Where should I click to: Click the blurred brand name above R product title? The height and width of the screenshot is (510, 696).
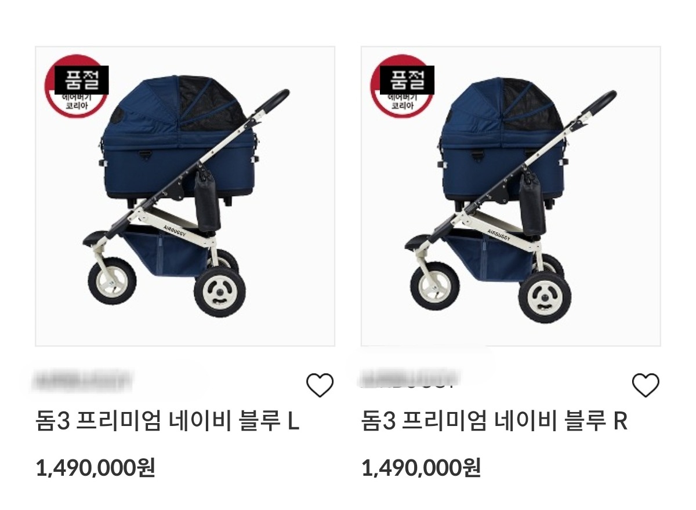tap(408, 378)
